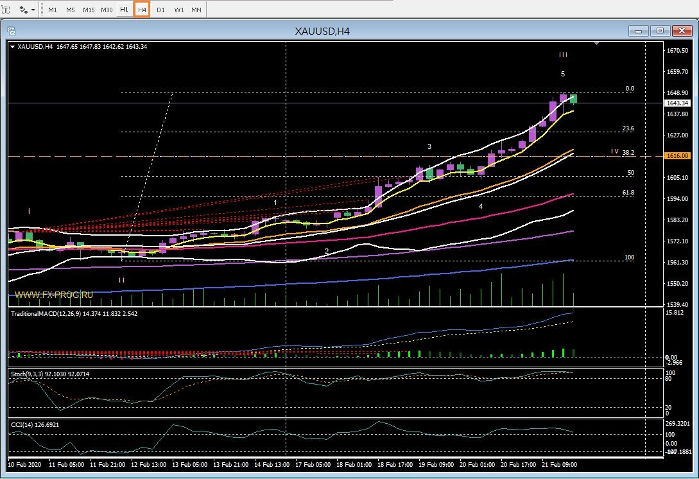Expand the XAUUSD,H4 symbol triangle
Viewport: 699px width, 479px height.
point(13,46)
